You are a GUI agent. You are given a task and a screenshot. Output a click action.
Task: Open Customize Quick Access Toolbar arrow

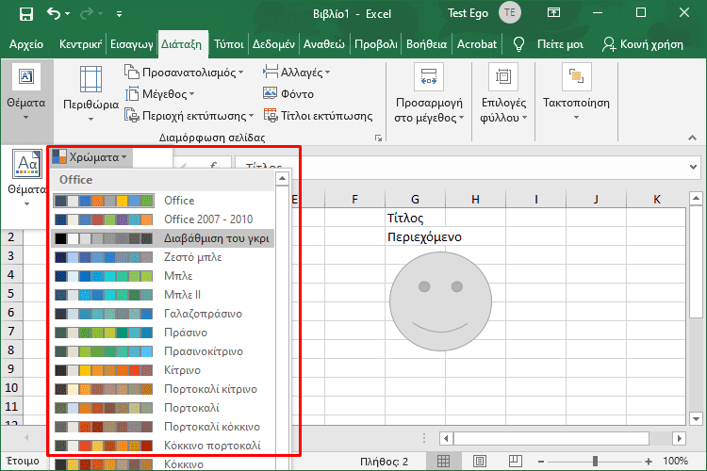(119, 14)
